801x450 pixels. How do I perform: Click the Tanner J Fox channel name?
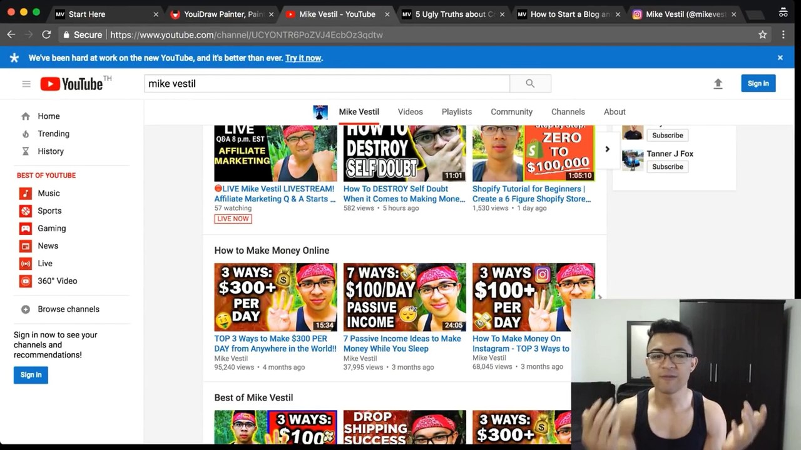click(x=670, y=154)
